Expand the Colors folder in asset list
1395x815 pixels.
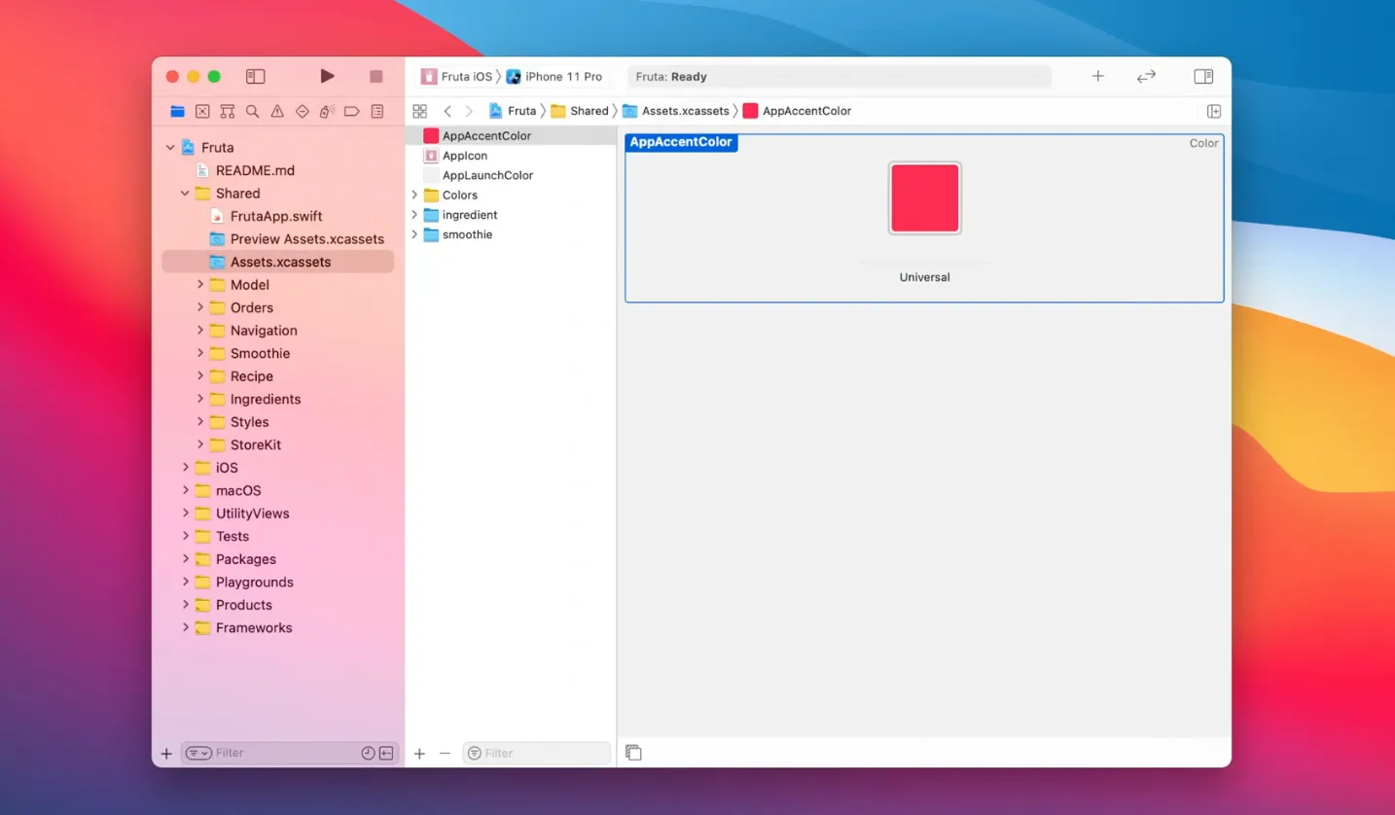[414, 195]
